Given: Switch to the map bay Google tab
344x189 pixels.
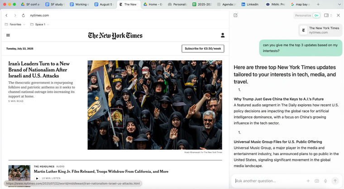Looking at the screenshot, I should tap(300, 5).
